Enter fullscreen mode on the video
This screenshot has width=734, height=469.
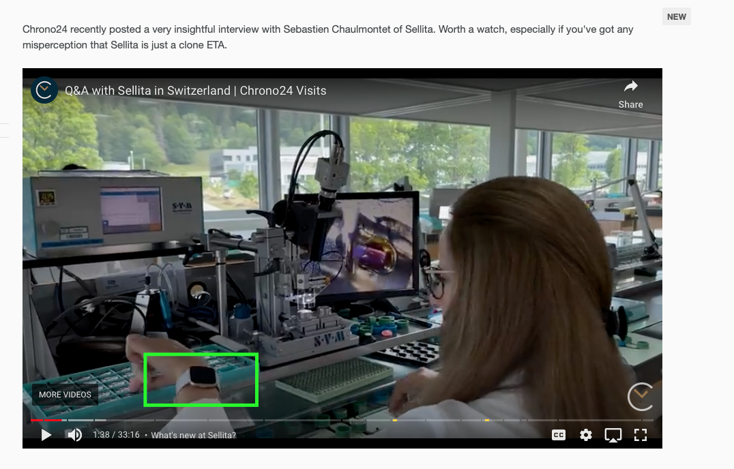click(x=640, y=435)
